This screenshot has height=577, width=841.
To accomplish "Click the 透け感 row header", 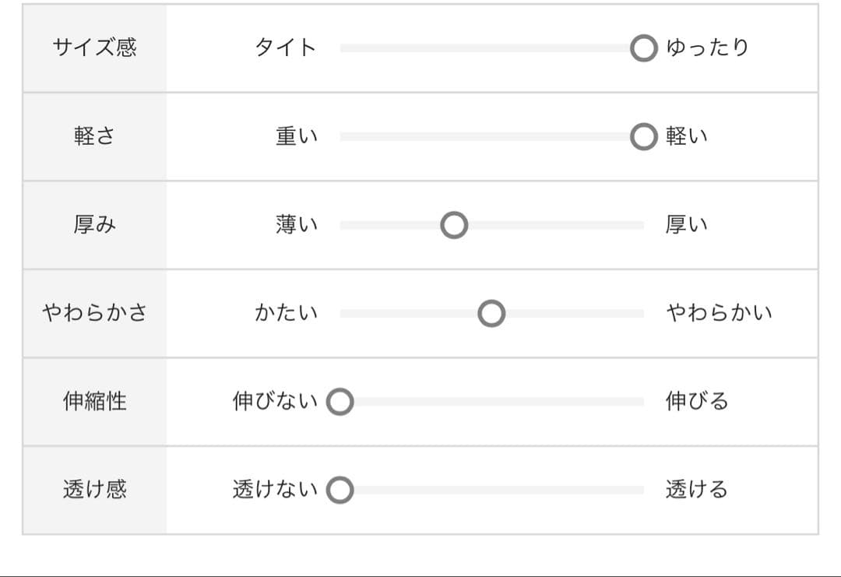I will 94,490.
